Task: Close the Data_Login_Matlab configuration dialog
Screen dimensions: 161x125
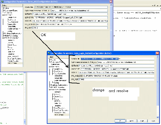Action: coord(157,53)
